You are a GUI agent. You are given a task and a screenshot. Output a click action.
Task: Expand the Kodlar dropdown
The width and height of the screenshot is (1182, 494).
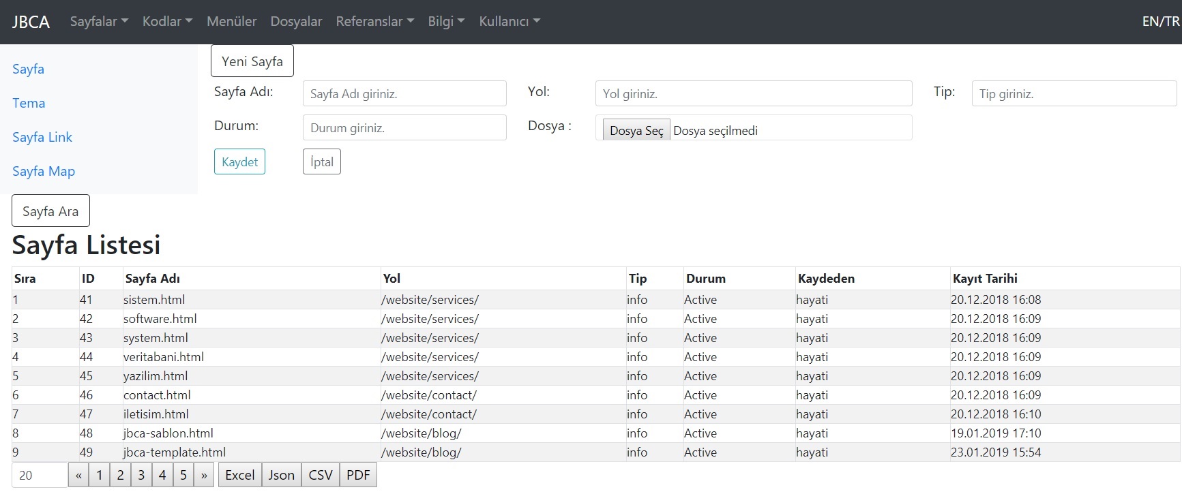pos(167,21)
